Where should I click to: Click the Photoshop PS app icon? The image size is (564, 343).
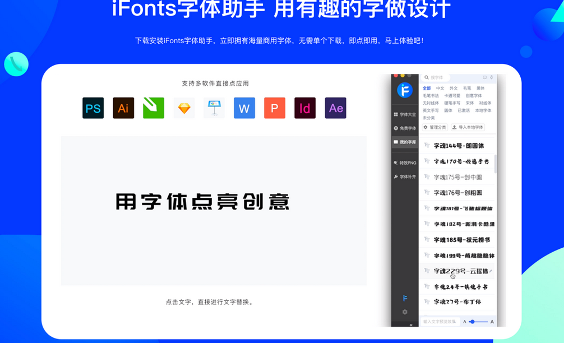pyautogui.click(x=93, y=108)
